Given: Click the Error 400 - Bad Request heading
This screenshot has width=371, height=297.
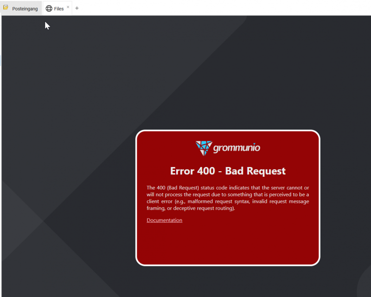Looking at the screenshot, I should (228, 171).
